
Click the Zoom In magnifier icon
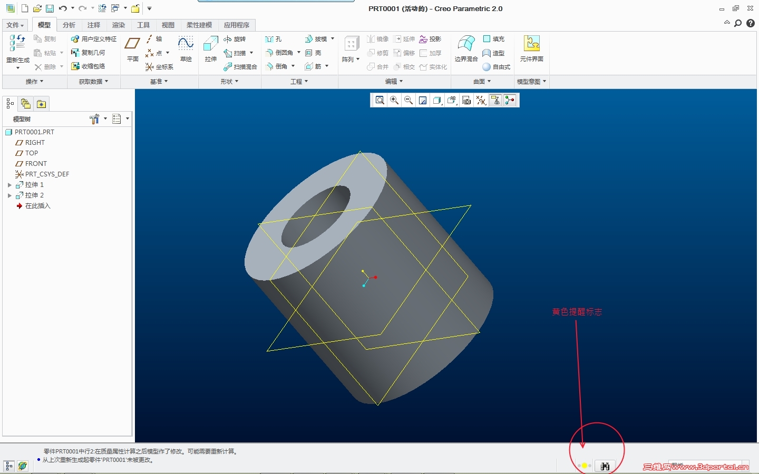click(x=394, y=100)
